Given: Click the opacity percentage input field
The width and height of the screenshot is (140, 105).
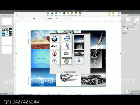Looking at the screenshot, I should 134,22.
